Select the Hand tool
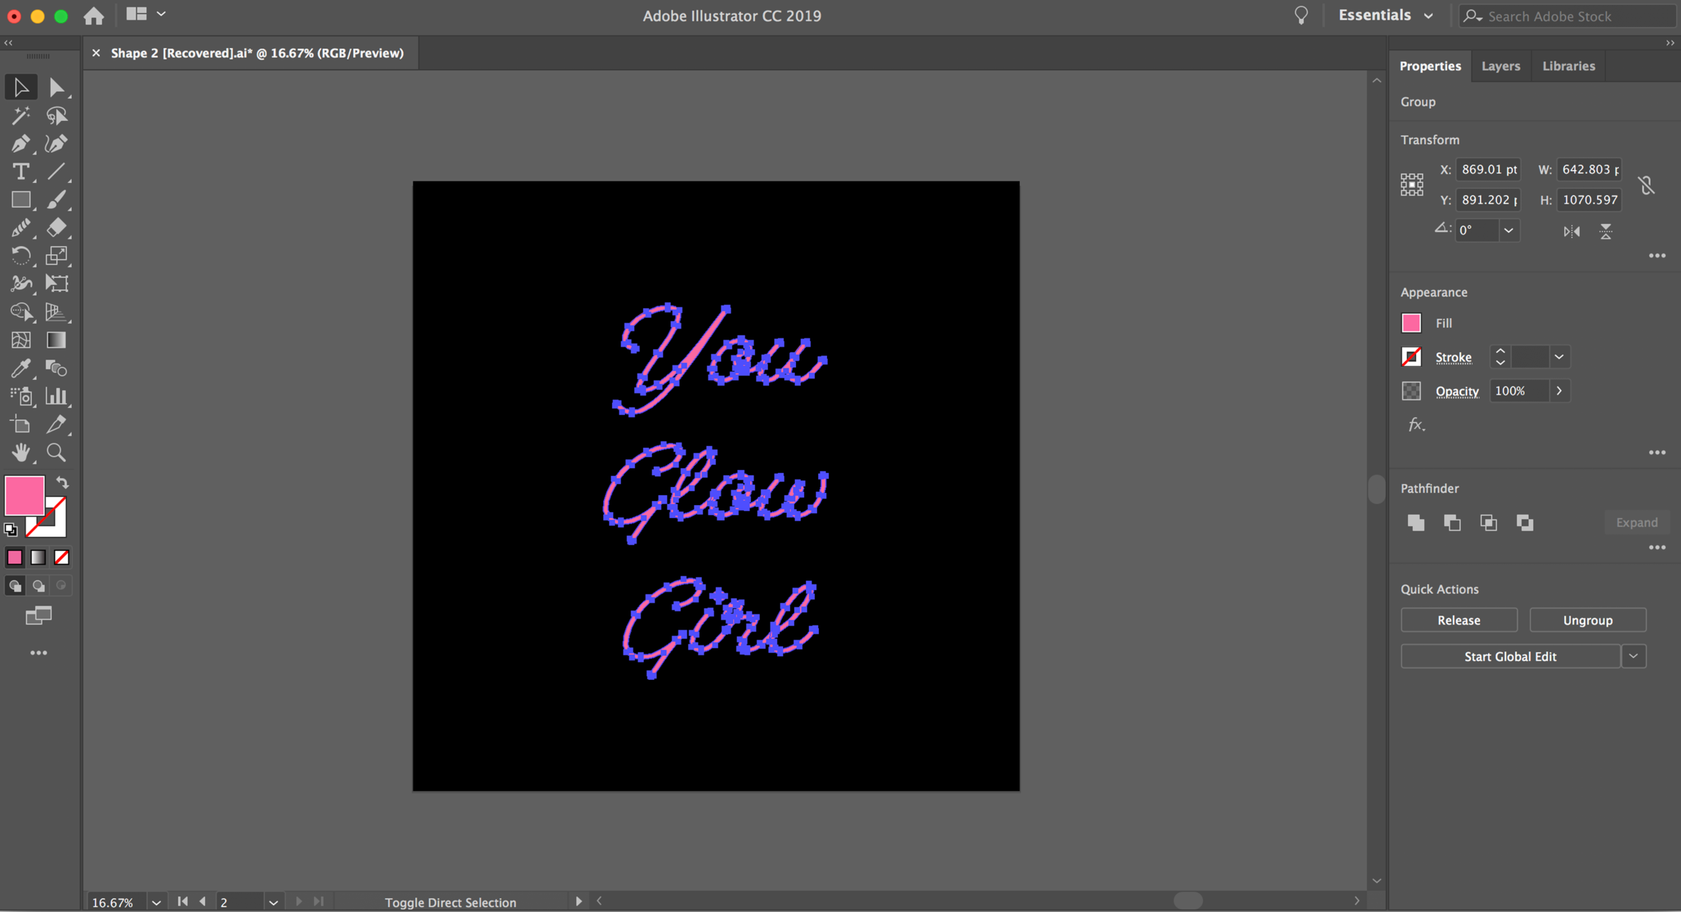The width and height of the screenshot is (1681, 912). point(21,453)
